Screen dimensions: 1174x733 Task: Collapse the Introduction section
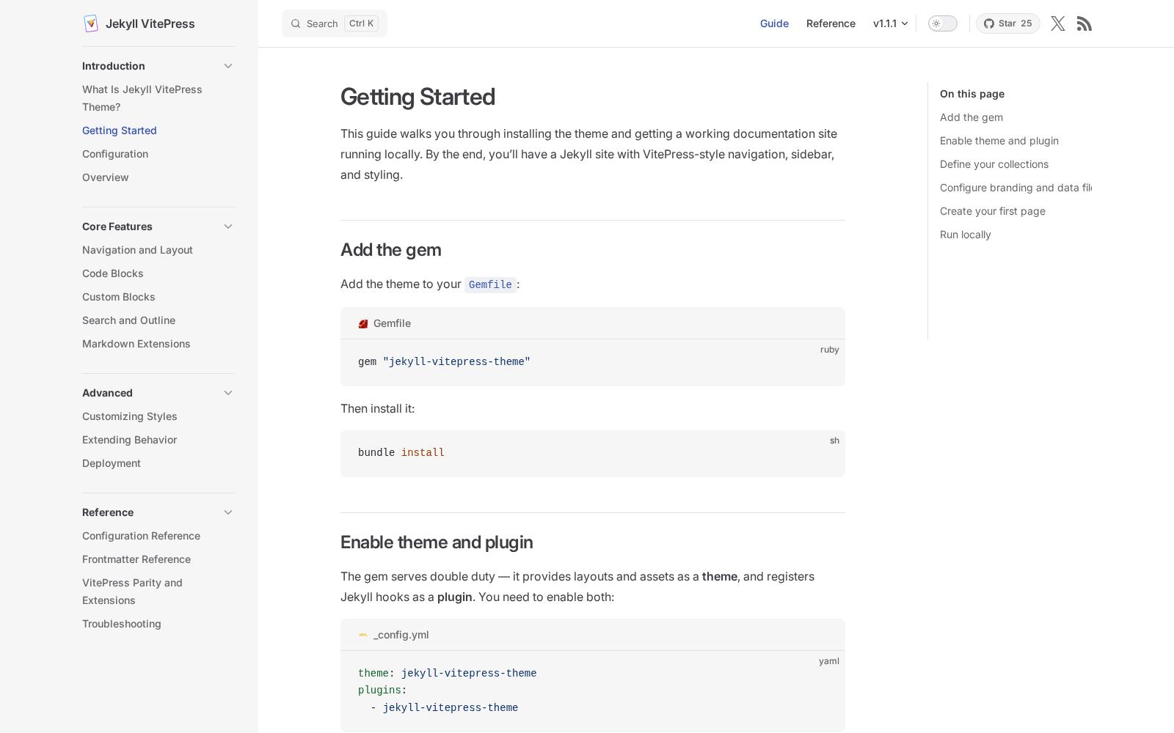228,66
